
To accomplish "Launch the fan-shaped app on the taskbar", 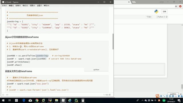I will (17, 100).
